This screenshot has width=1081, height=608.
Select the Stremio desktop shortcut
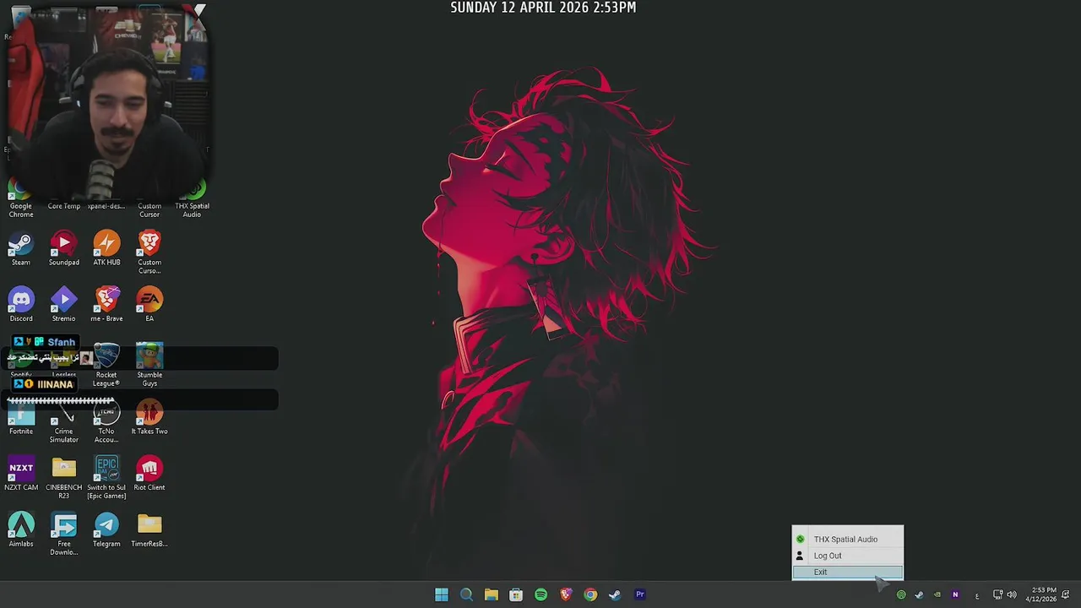(64, 305)
